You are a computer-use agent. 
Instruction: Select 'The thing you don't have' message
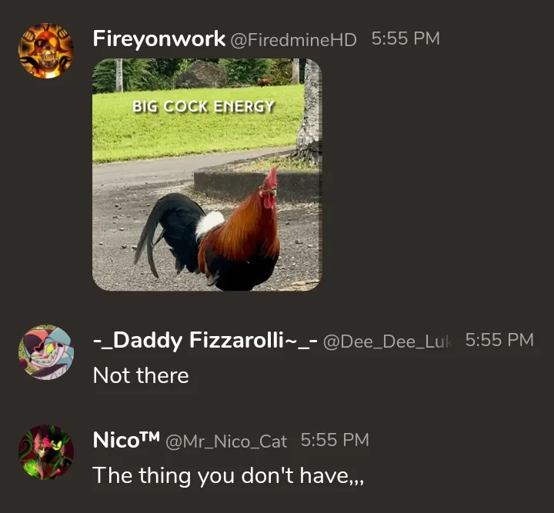click(228, 475)
